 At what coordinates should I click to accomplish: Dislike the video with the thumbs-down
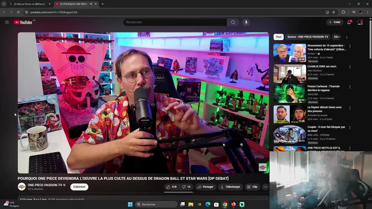point(186,187)
